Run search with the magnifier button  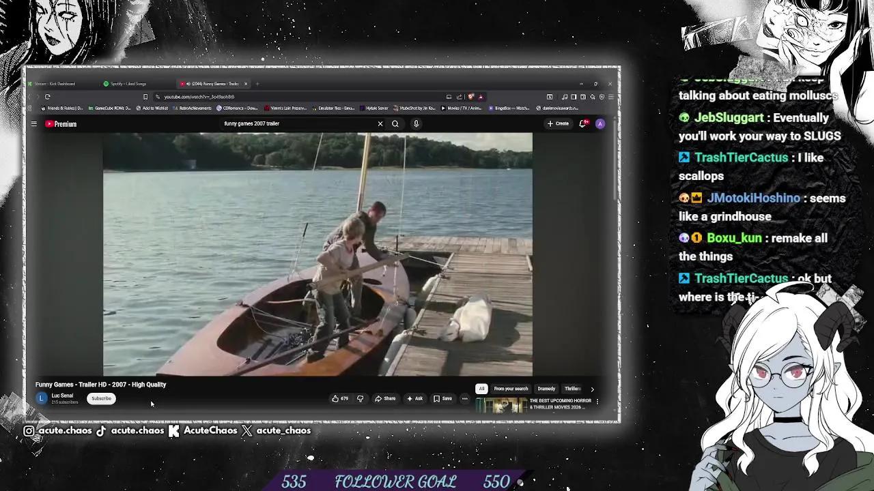pyautogui.click(x=395, y=124)
